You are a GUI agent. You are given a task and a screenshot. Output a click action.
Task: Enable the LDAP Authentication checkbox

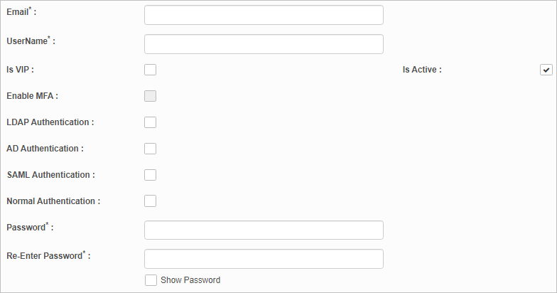150,122
